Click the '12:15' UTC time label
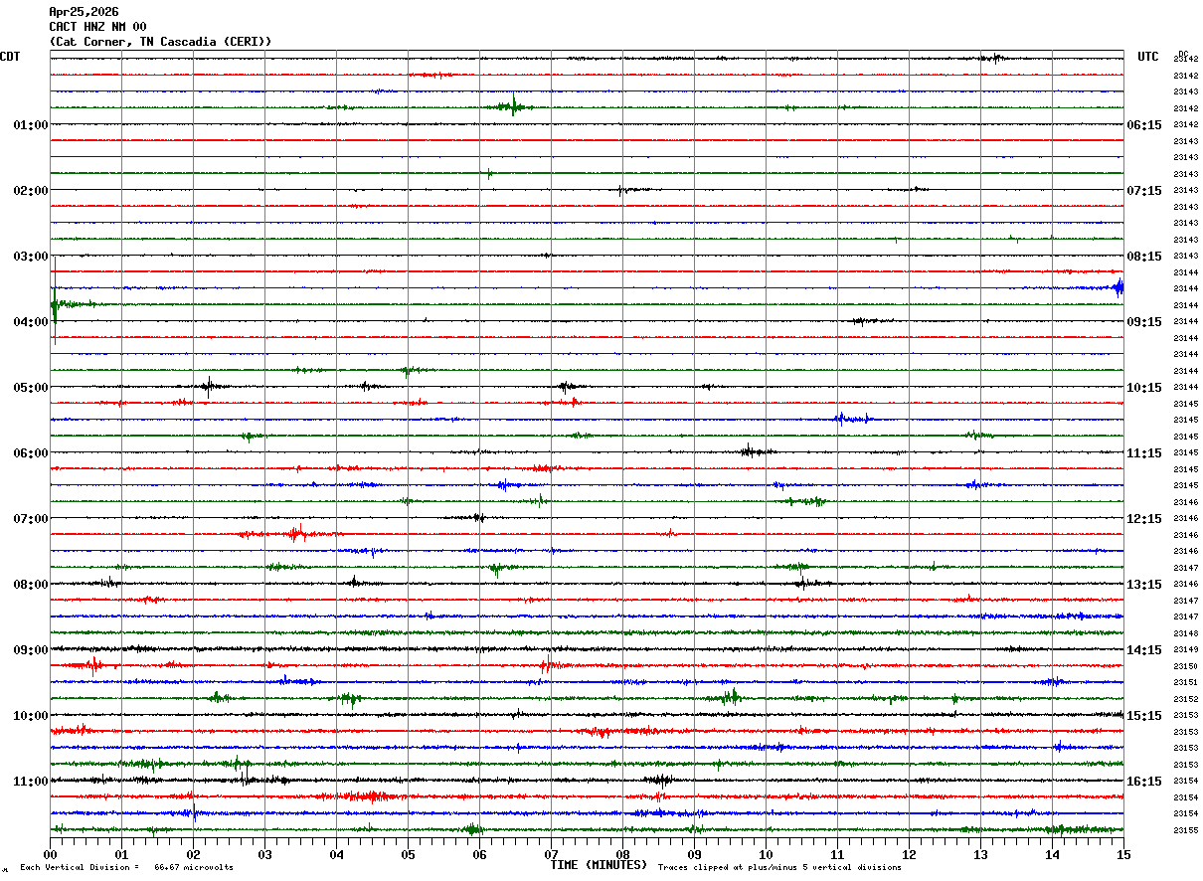 [x=1144, y=519]
